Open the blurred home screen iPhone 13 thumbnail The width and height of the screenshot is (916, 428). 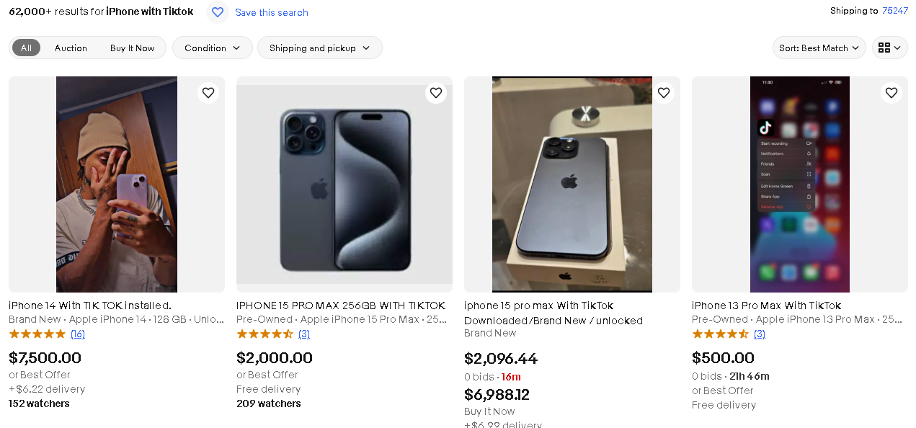tap(799, 184)
